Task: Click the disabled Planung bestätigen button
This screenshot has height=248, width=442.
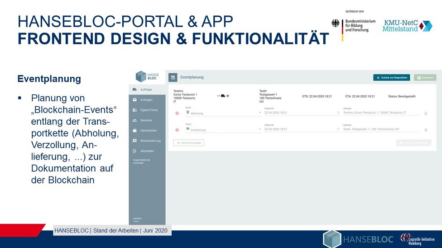Action: [413, 143]
